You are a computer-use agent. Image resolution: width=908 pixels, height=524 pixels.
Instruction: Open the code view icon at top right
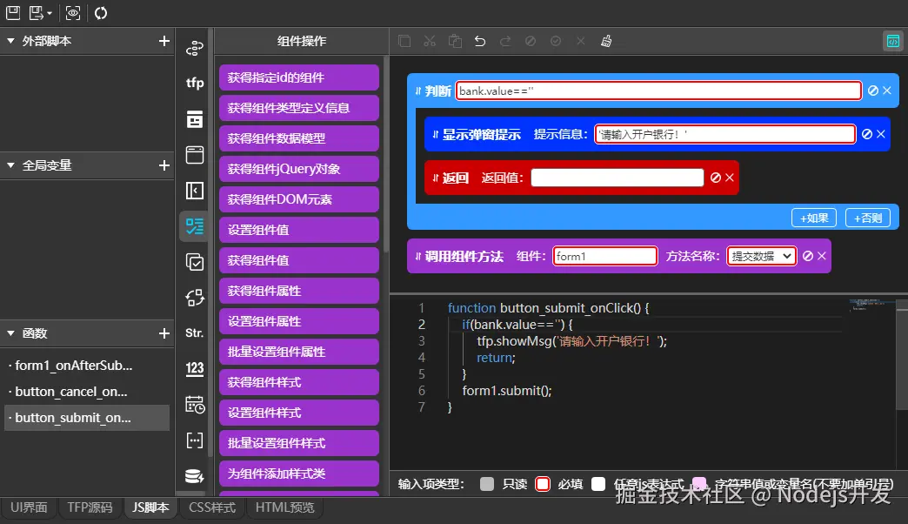point(894,41)
